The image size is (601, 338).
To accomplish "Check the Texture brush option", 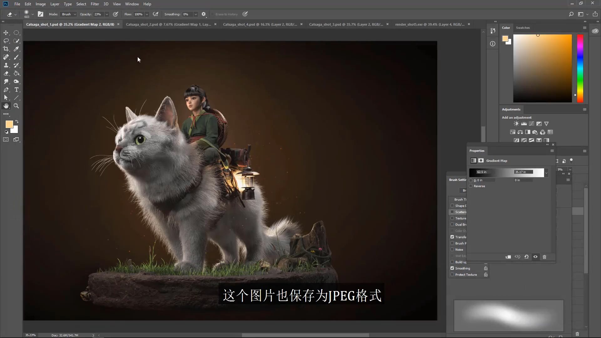I will [452, 218].
